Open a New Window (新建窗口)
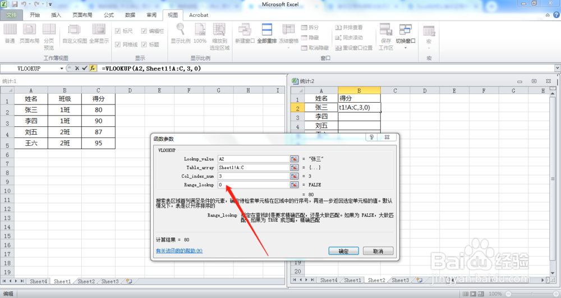Screen dimensions: 561x298 tap(245, 33)
